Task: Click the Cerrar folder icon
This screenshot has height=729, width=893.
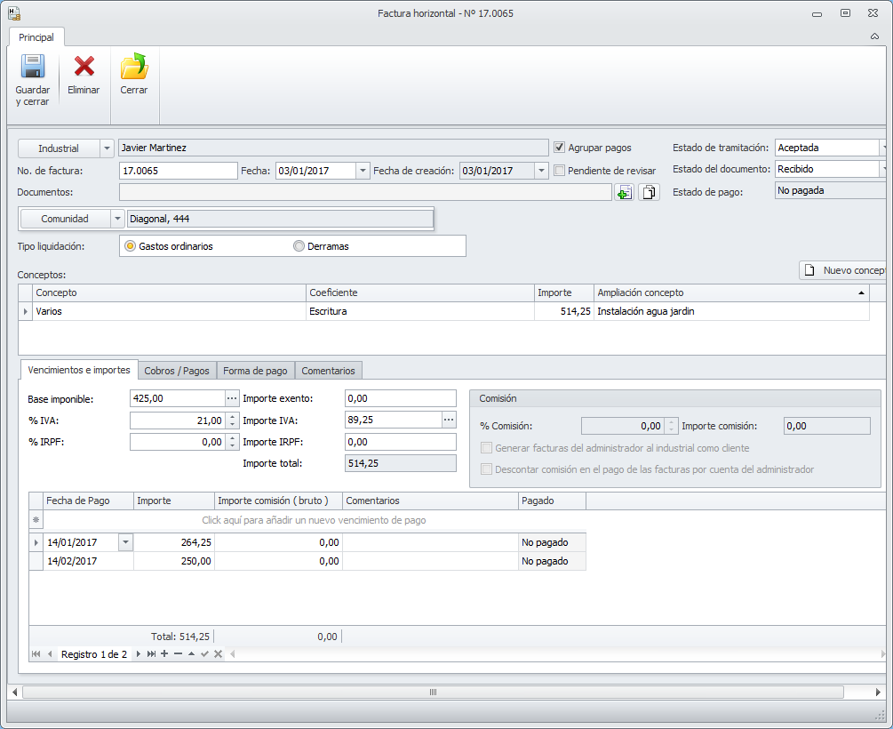Action: point(134,68)
